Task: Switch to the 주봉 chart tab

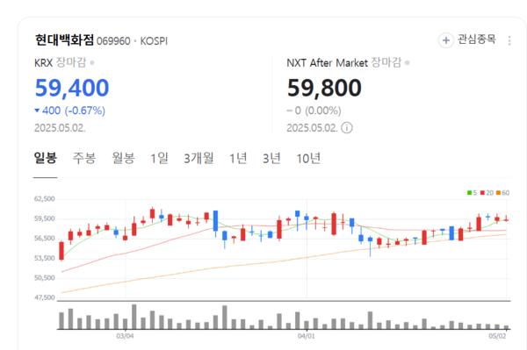Action: click(84, 158)
